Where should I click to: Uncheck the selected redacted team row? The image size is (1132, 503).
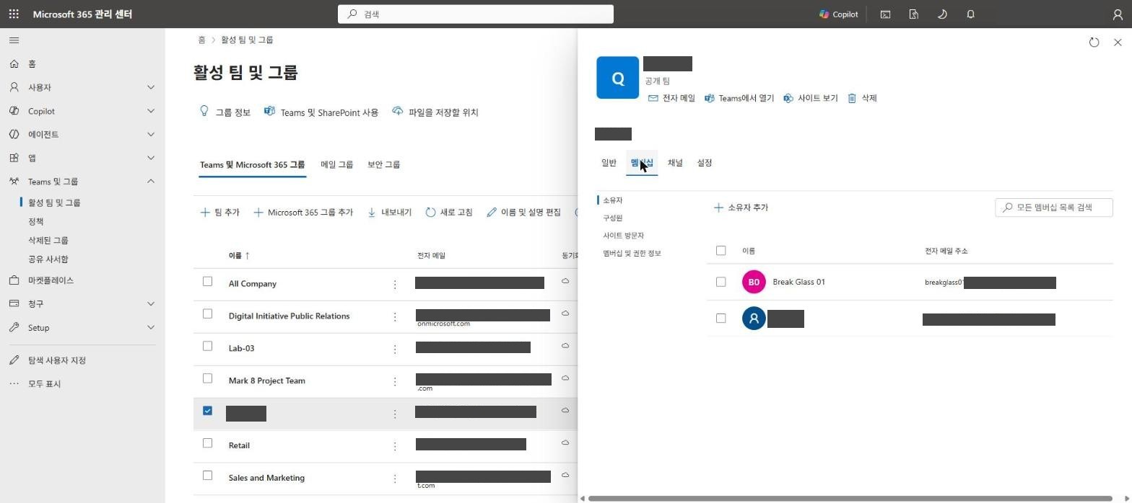tap(207, 411)
